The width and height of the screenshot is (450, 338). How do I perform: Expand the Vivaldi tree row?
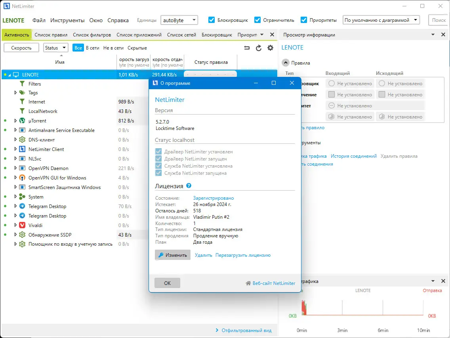point(15,225)
